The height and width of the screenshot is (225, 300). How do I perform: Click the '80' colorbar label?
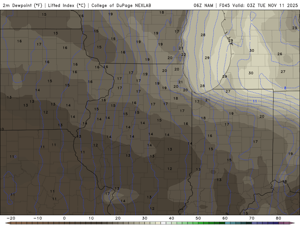click(x=279, y=218)
